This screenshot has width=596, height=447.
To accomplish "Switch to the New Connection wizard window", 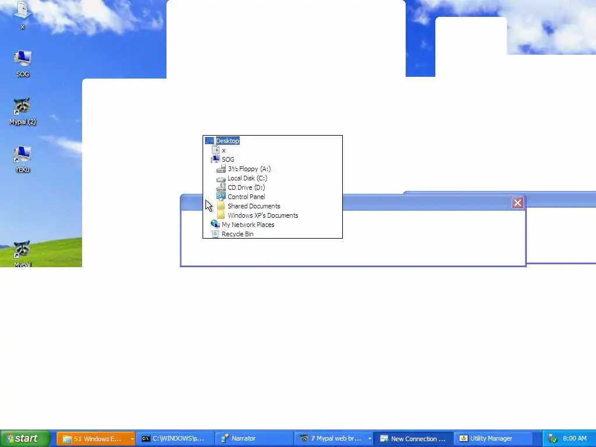I will pos(413,439).
